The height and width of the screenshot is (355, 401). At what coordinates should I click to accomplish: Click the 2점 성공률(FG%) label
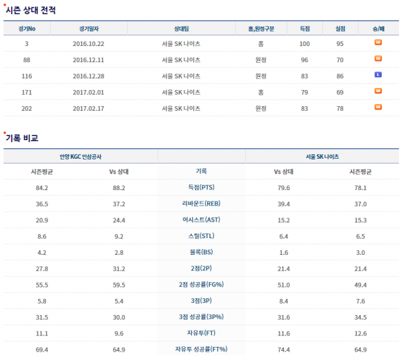(201, 284)
